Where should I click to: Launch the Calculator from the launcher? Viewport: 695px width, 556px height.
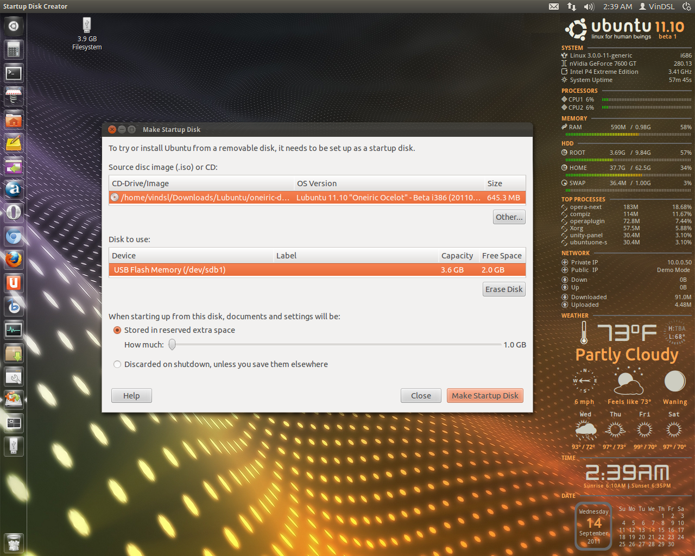[13, 49]
